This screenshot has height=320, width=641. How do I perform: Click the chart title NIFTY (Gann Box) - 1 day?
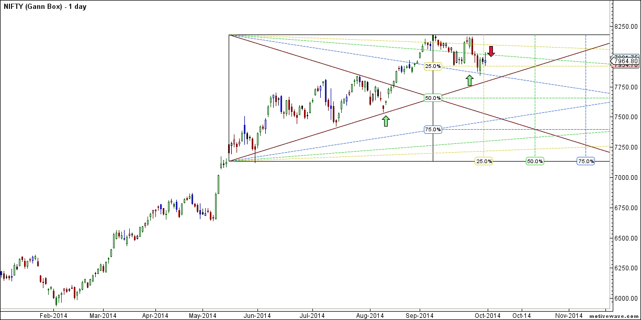tap(44, 6)
